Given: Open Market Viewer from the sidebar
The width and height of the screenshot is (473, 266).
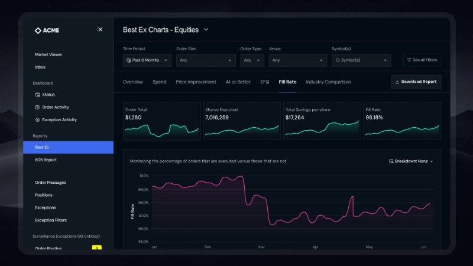Looking at the screenshot, I should point(48,54).
